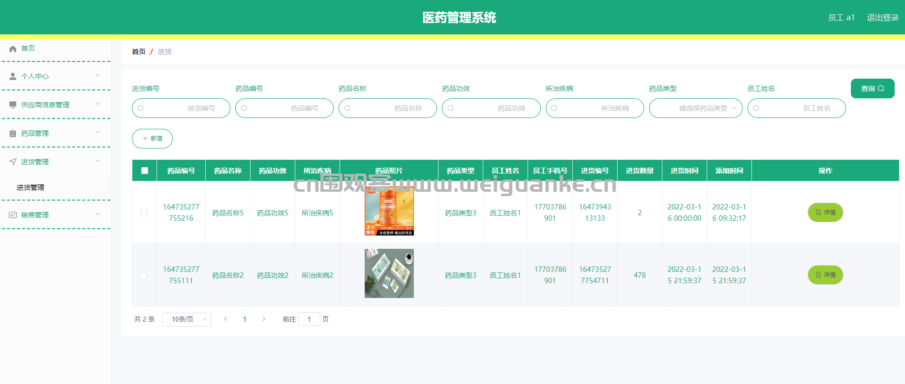Screen dimensions: 905x384
Task: Click 退出登录 to log out
Action: pyautogui.click(x=882, y=18)
